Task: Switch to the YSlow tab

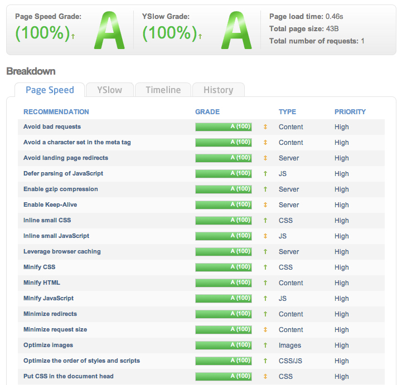Action: pyautogui.click(x=109, y=90)
